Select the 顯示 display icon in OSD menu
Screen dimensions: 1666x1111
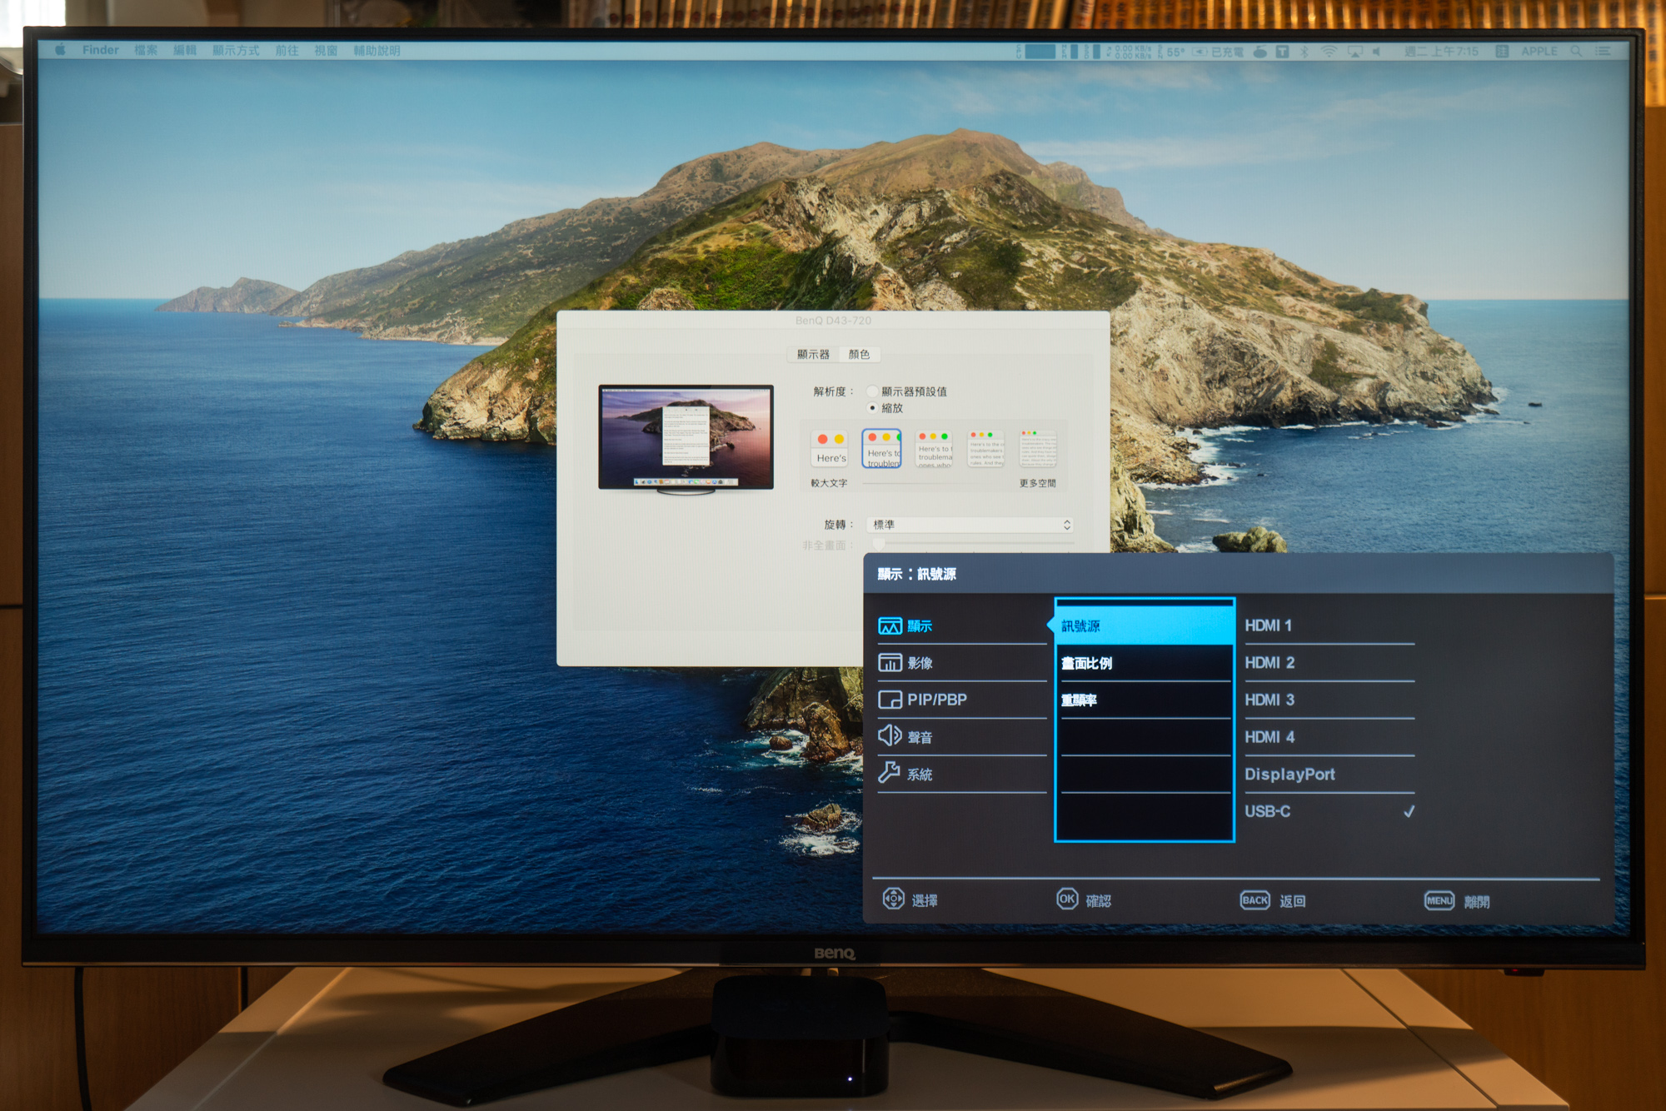890,626
